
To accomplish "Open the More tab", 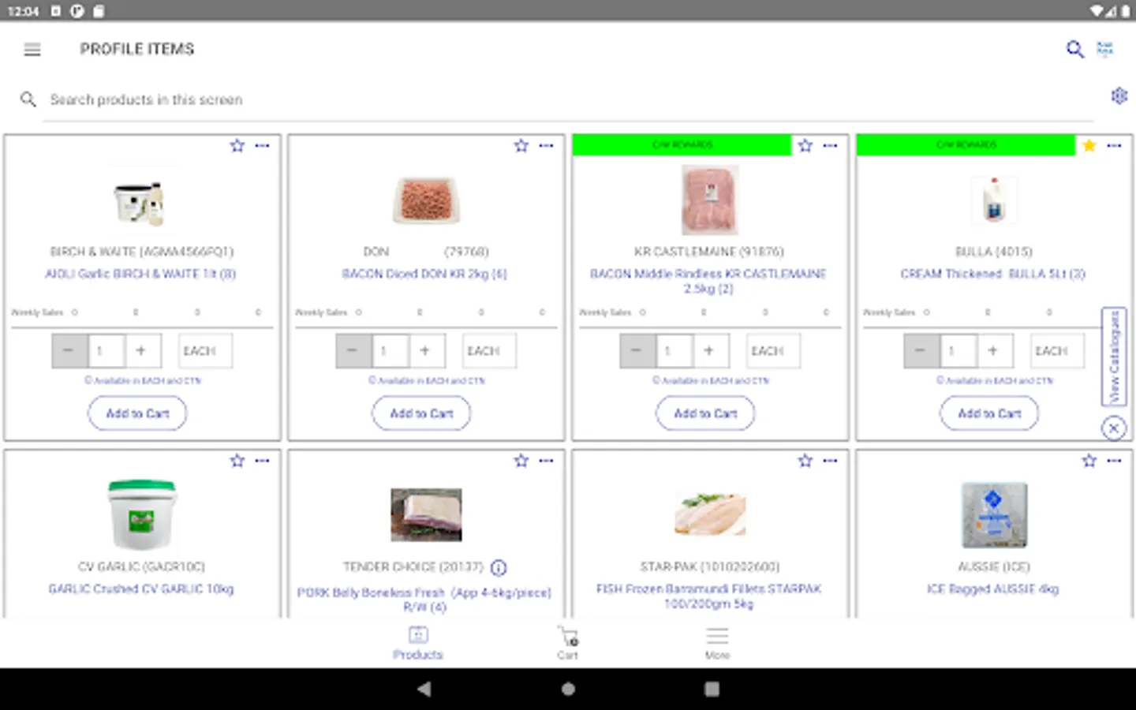I will pos(717,643).
